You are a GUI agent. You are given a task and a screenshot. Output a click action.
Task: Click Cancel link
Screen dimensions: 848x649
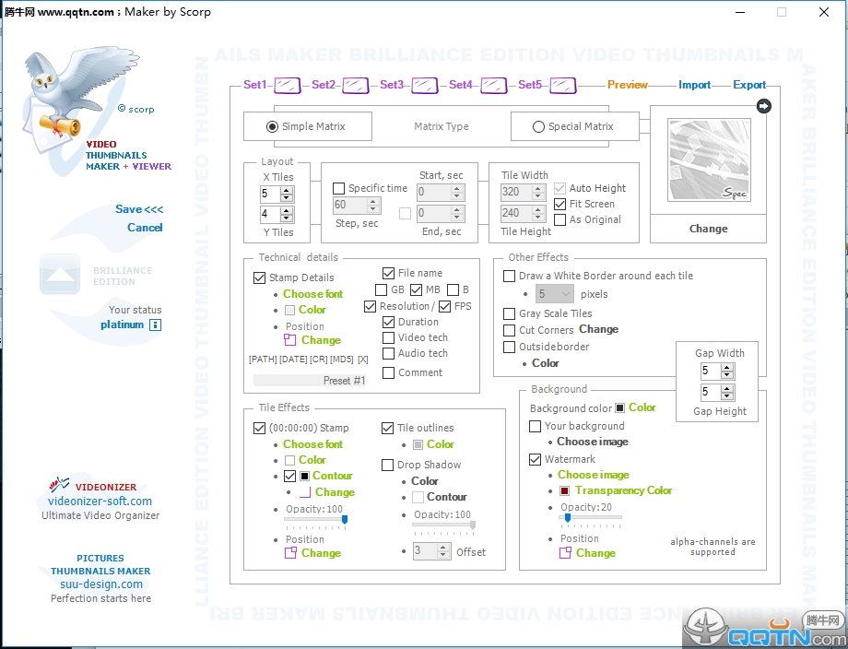[x=145, y=228]
